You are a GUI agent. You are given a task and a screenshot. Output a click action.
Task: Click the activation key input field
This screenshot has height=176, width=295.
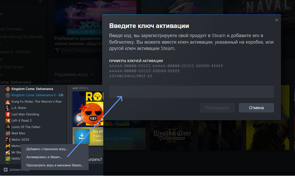(191, 92)
